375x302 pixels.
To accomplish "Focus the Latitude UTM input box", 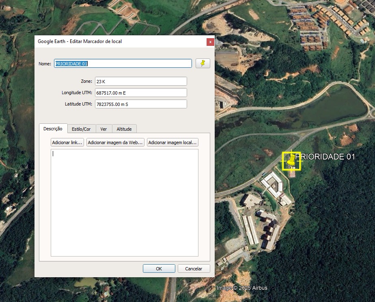I will (141, 104).
